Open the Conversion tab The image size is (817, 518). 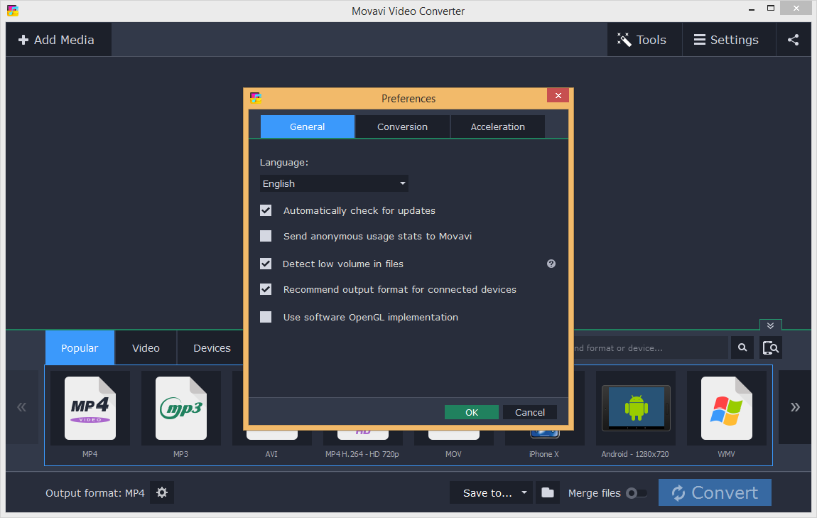click(402, 126)
